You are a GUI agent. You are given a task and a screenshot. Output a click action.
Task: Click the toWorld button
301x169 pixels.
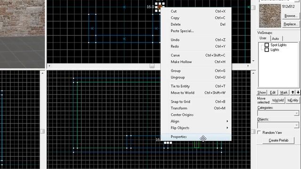[x=278, y=100]
